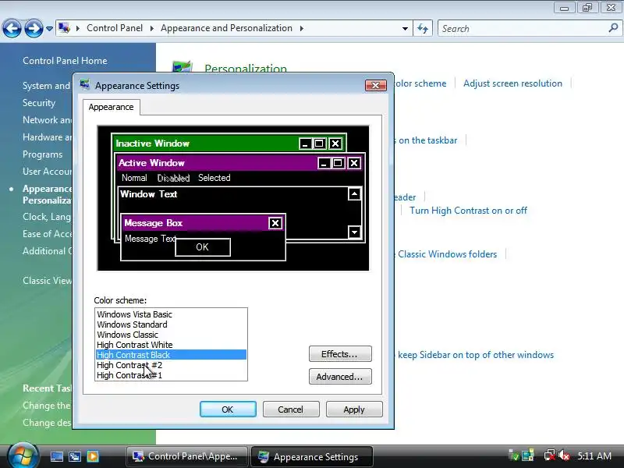Click preview scrollbar down arrow
This screenshot has width=624, height=468.
pyautogui.click(x=354, y=232)
